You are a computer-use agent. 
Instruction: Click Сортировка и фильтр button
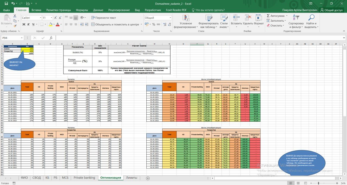pyautogui.click(x=296, y=21)
